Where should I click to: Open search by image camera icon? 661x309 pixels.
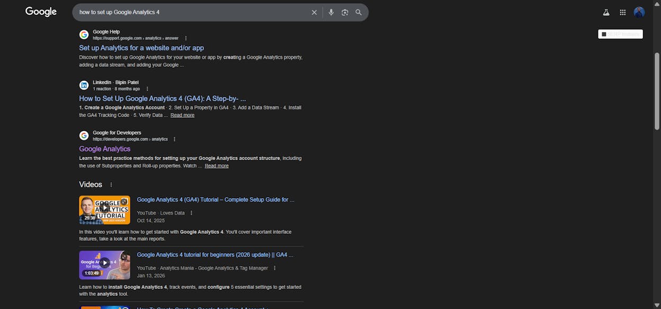pyautogui.click(x=345, y=12)
